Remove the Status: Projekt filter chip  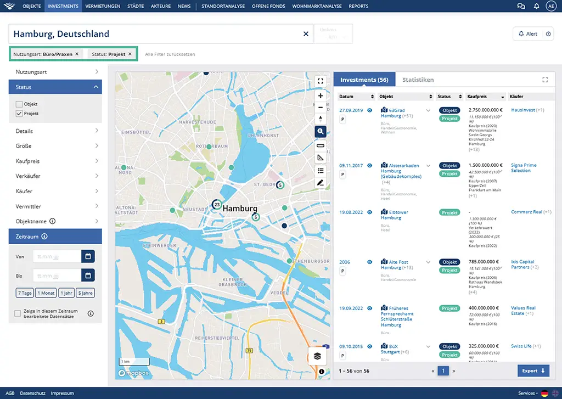click(x=130, y=54)
